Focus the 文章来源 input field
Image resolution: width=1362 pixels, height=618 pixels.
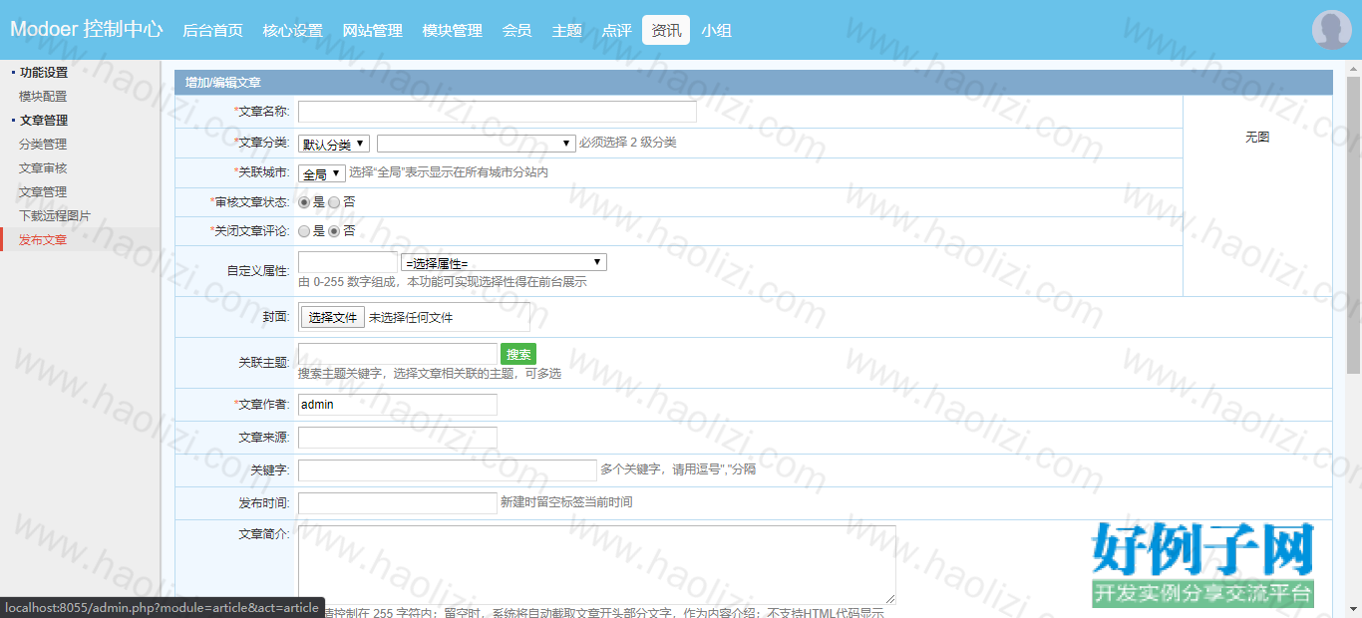[x=397, y=438]
